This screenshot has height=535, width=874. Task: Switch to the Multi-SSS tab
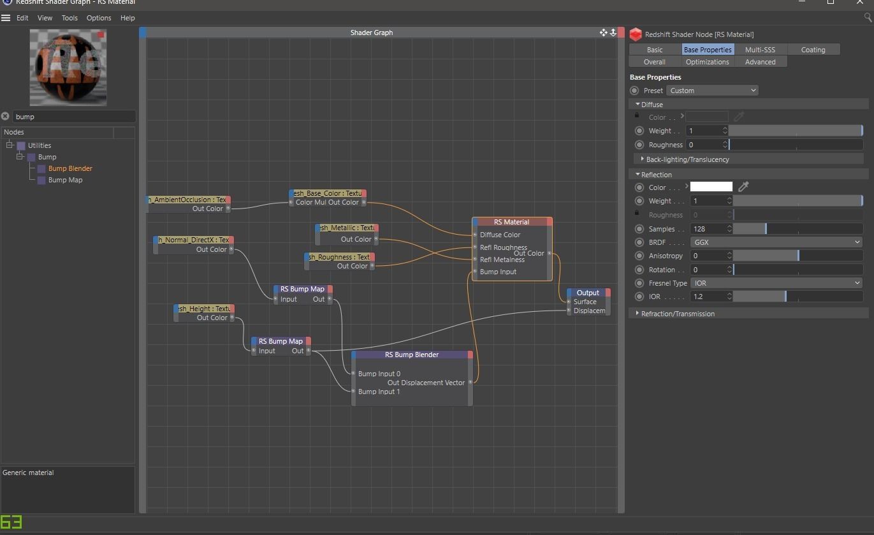pos(760,50)
